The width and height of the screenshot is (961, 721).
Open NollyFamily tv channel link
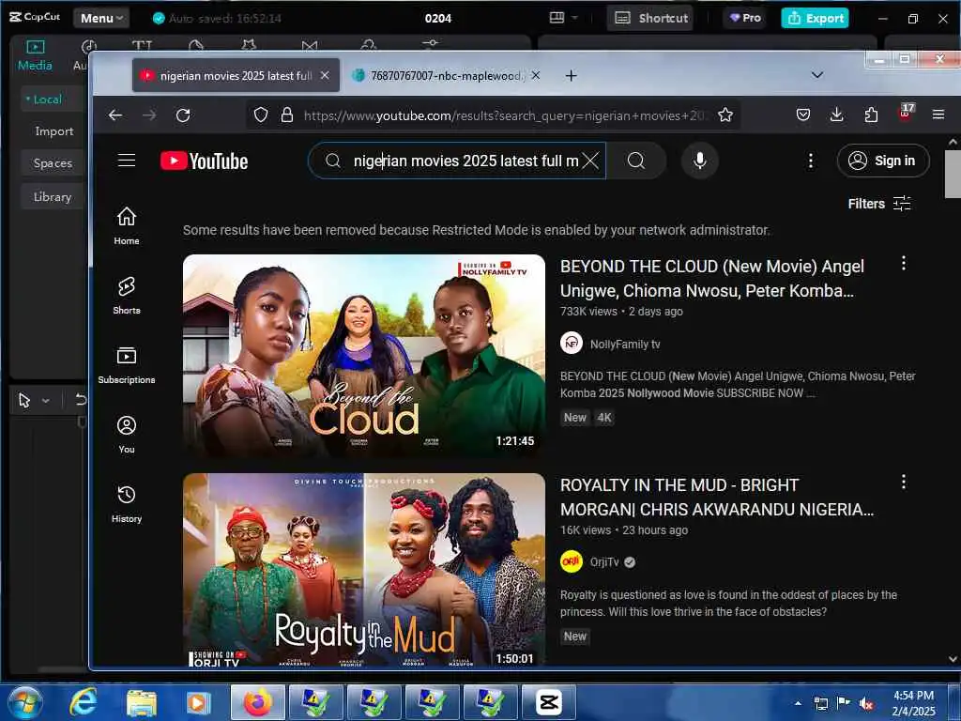[x=624, y=344]
